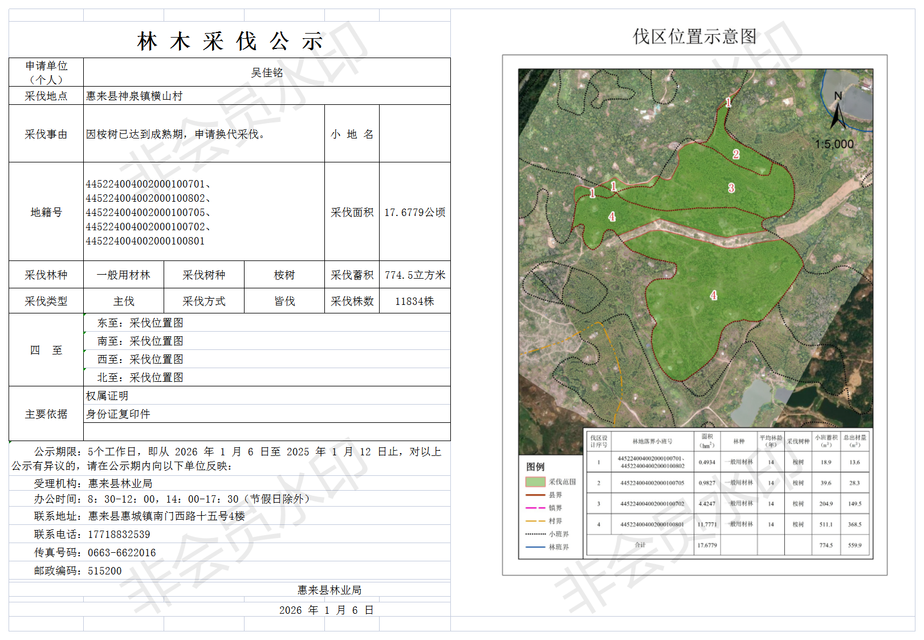
Task: Click the 774.5立方米 harvest volume cell
Action: [x=414, y=275]
